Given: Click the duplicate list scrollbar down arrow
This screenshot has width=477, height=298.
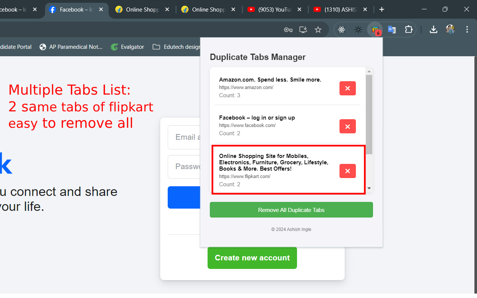Looking at the screenshot, I should pyautogui.click(x=369, y=188).
